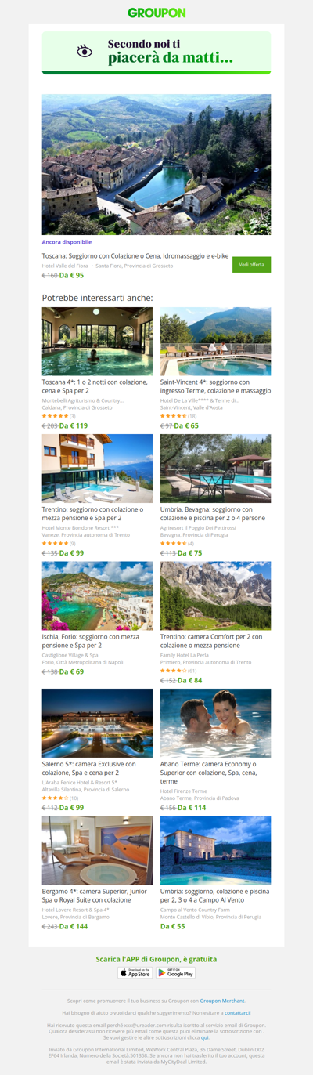Viewport: 313px width, 1075px height.
Task: Click the Groupon logo at top
Action: click(156, 13)
